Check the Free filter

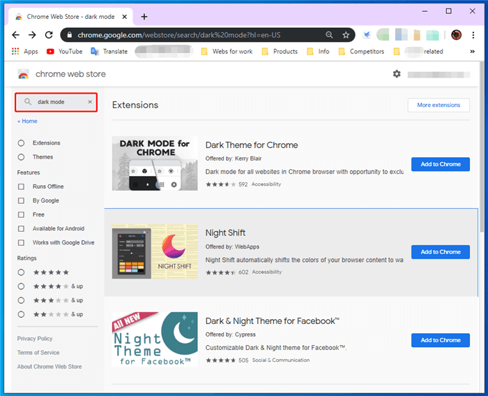click(21, 214)
